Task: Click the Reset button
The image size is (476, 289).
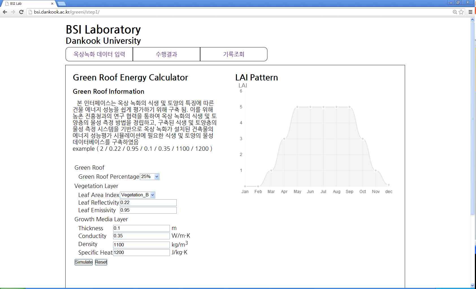Action: pyautogui.click(x=101, y=262)
